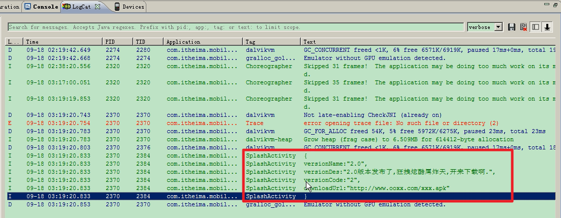The height and width of the screenshot is (218, 561).
Task: Select Choreographer tag in 03:17:00.051 row
Action: point(269,82)
